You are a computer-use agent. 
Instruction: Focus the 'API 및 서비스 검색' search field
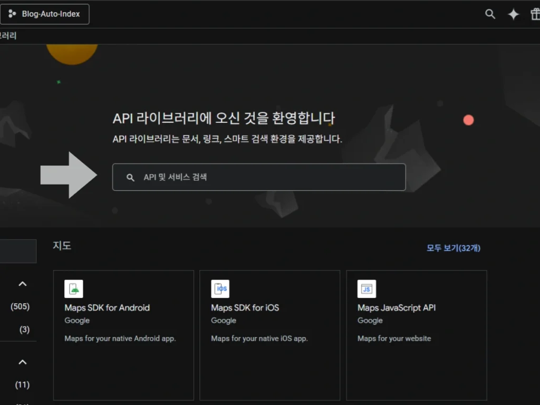(x=259, y=177)
